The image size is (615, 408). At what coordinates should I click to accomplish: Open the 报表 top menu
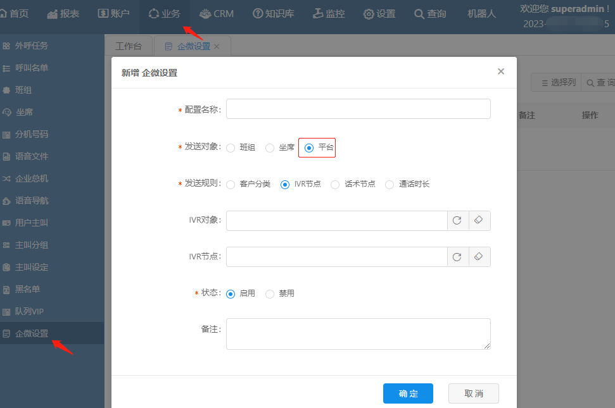pyautogui.click(x=63, y=14)
